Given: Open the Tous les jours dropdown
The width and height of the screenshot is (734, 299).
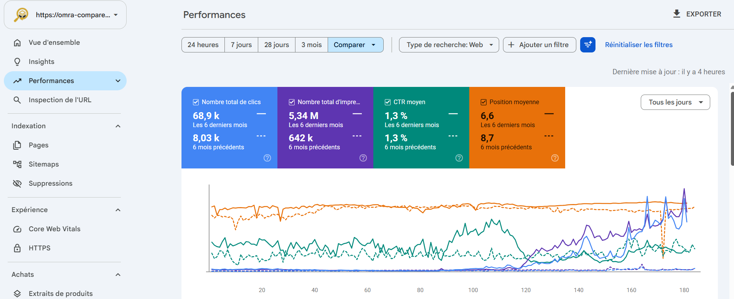Looking at the screenshot, I should (x=675, y=102).
